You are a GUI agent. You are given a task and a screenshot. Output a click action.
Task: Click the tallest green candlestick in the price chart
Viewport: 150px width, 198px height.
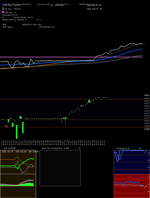point(16,132)
